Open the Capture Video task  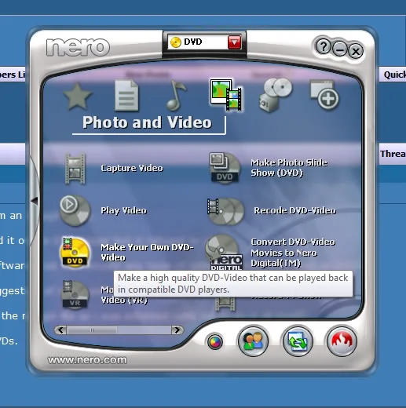click(132, 168)
